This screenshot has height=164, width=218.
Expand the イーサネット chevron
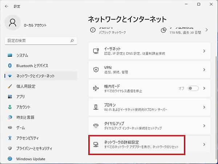coord(204,51)
